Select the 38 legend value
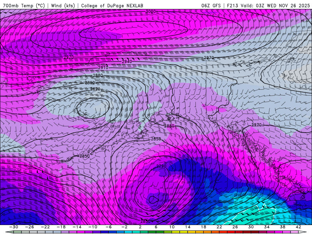This screenshot has height=234, width=312. pos(282,227)
